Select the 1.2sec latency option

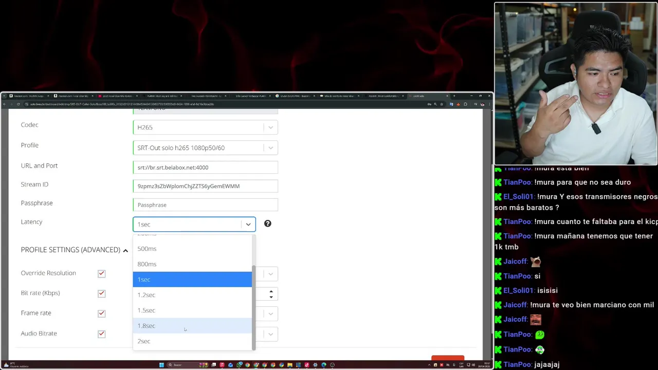click(192, 295)
